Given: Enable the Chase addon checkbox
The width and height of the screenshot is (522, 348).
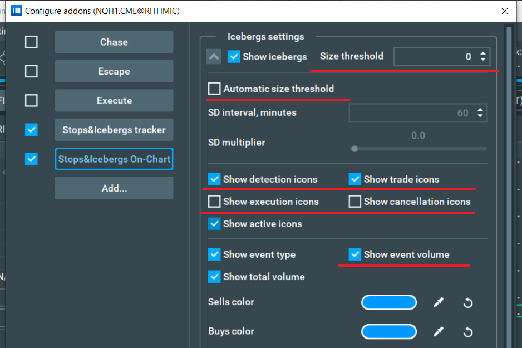Looking at the screenshot, I should point(32,42).
